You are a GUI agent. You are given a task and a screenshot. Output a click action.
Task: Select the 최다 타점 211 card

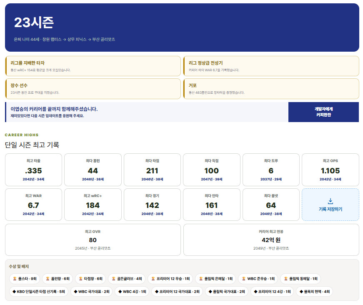(x=153, y=170)
